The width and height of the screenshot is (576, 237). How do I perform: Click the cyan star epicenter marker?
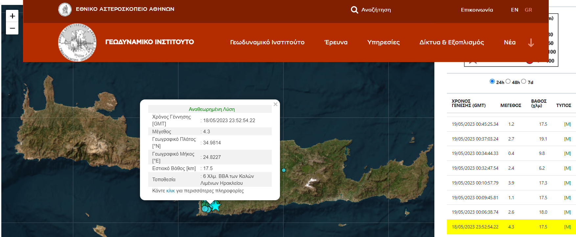(215, 206)
